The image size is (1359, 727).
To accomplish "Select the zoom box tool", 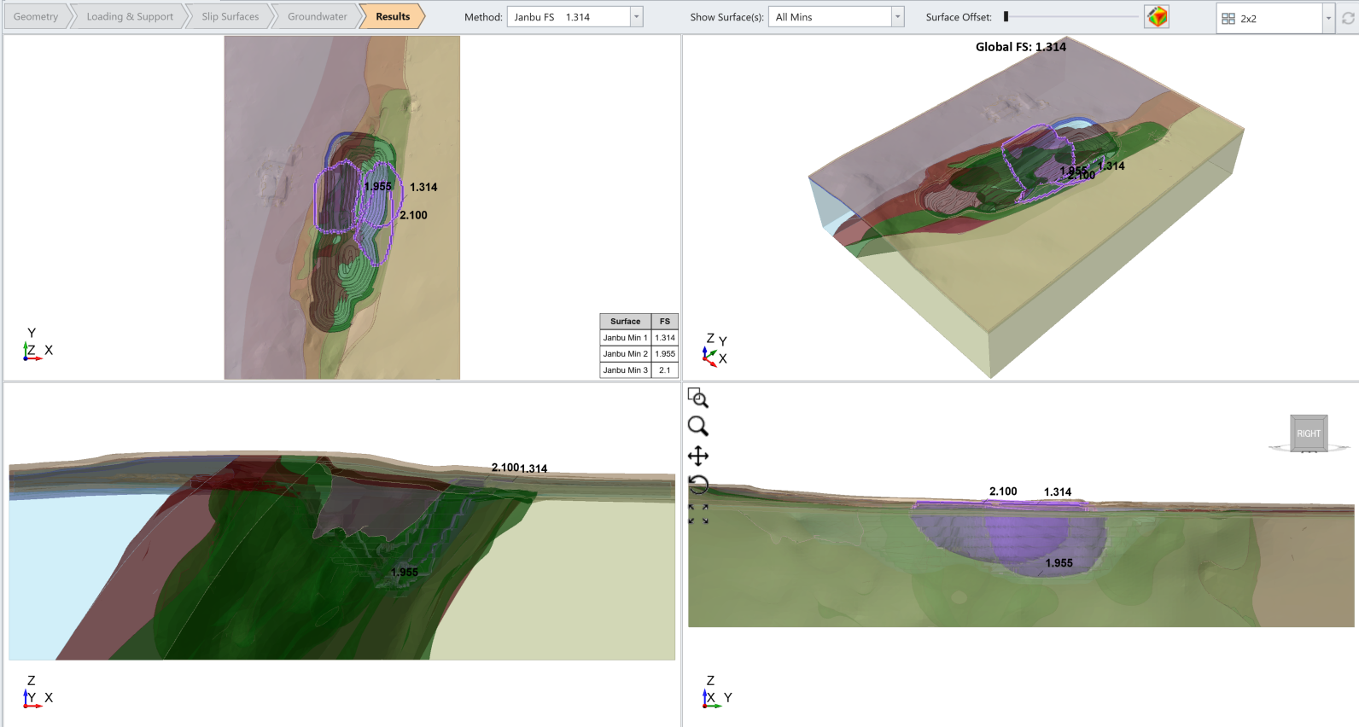I will [698, 398].
